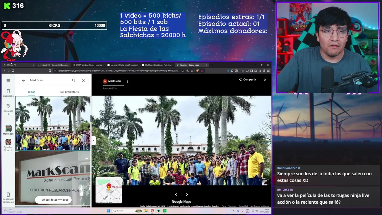Click BARNILALA777_O chat username
Image resolution: width=382 pixels, height=215 pixels.
(x=288, y=168)
